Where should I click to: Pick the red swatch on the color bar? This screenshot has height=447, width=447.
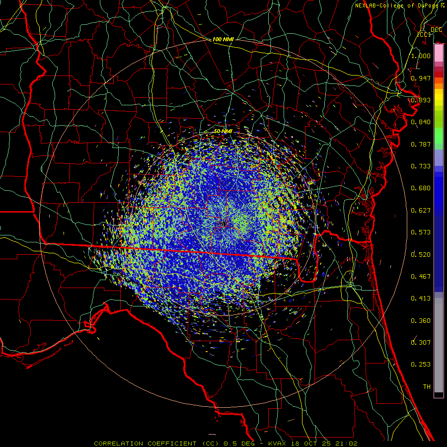[439, 74]
